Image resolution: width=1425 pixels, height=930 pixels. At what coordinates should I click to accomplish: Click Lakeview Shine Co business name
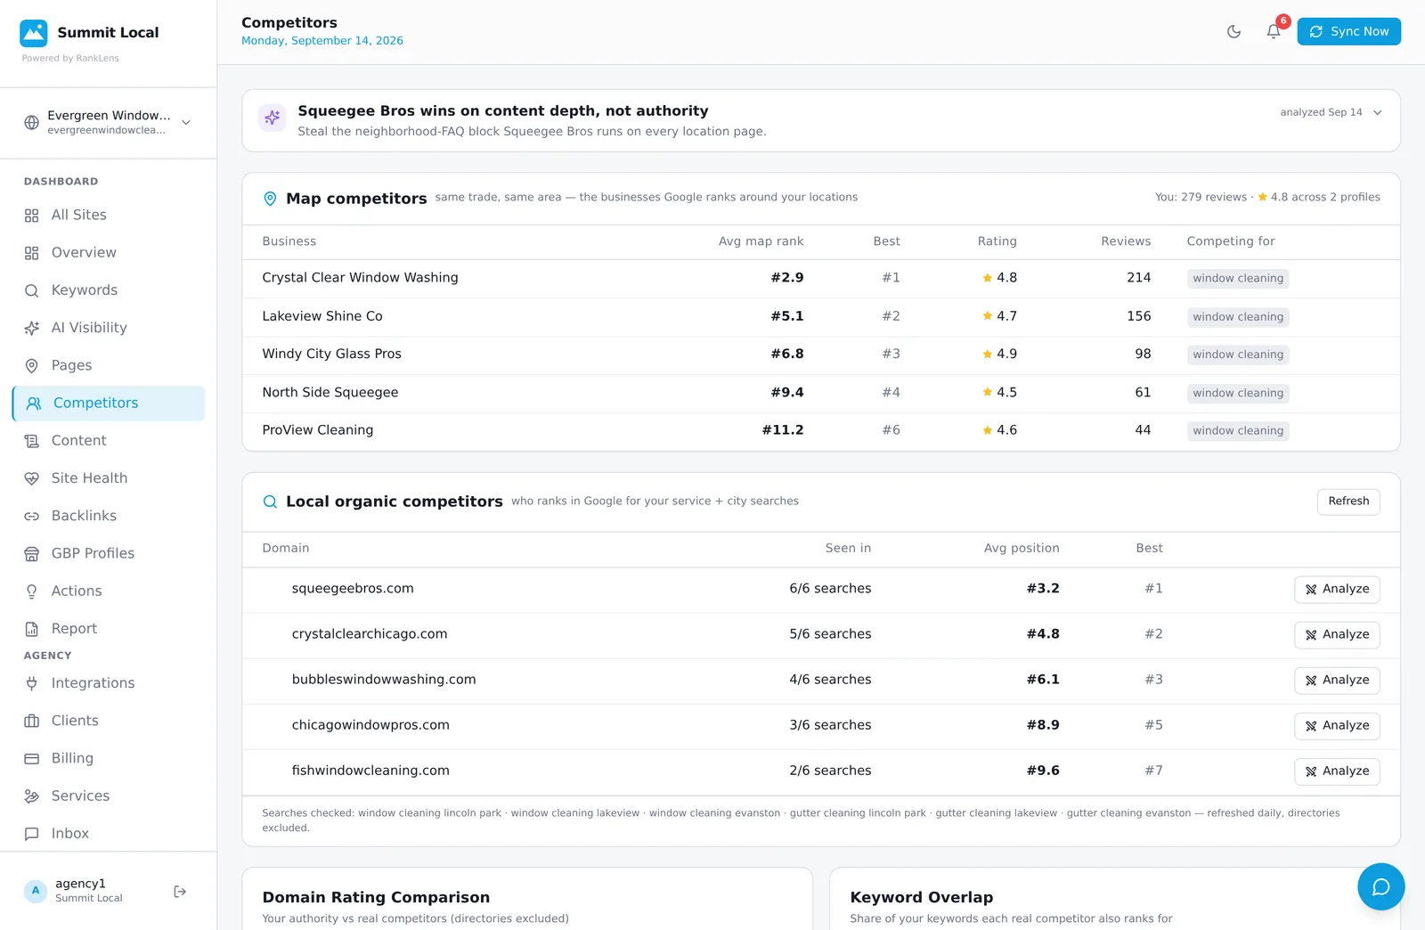322,316
